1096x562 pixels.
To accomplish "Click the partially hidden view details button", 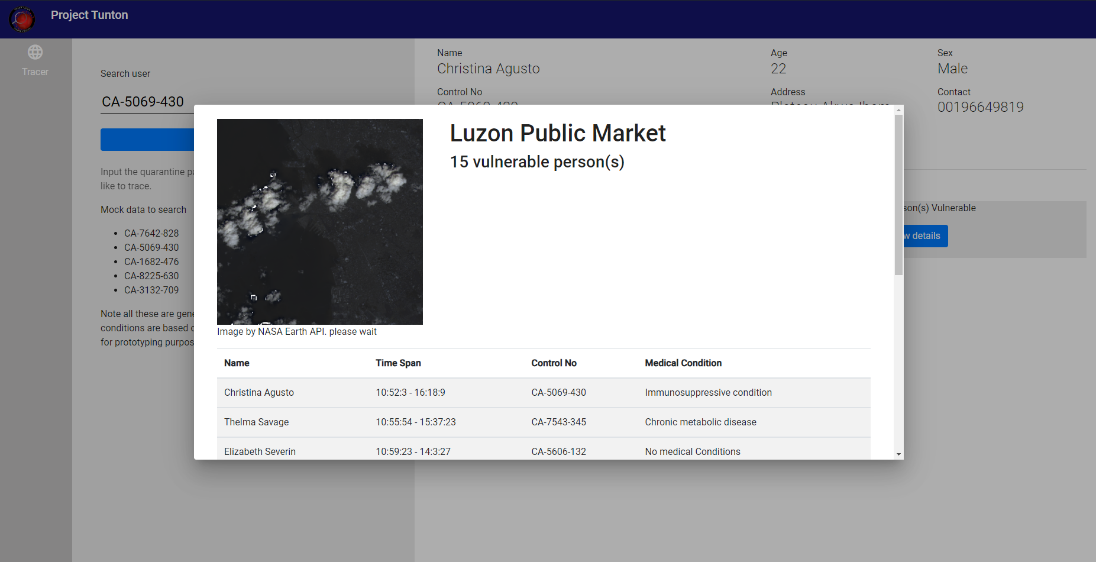I will point(926,236).
